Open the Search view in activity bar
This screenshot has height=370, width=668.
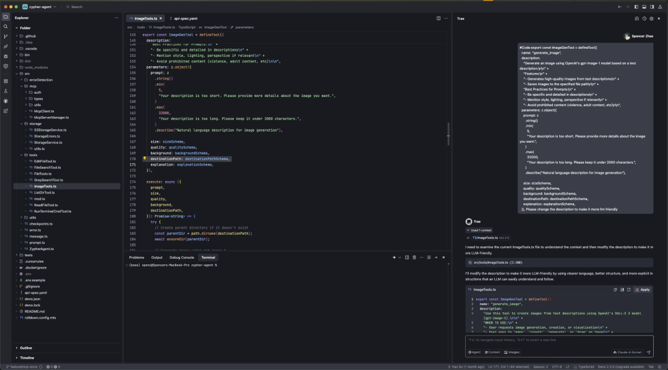click(6, 27)
